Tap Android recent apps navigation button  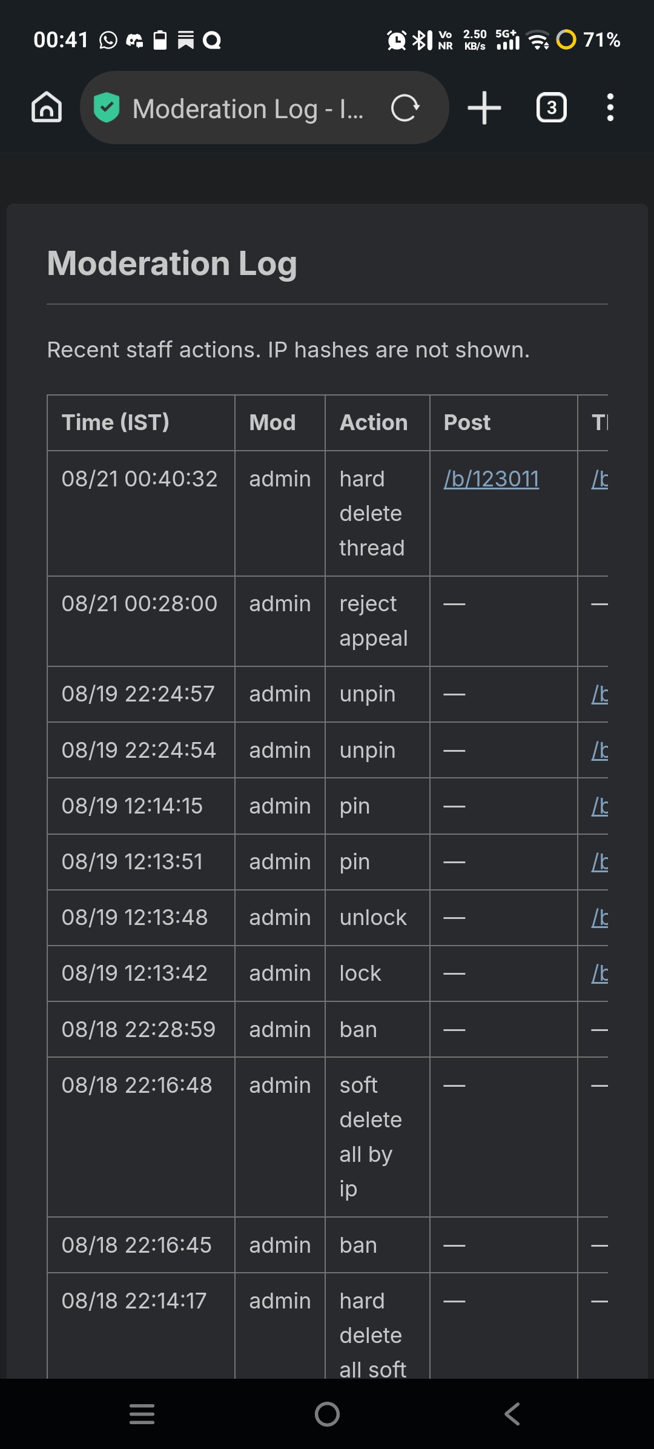[x=142, y=1414]
